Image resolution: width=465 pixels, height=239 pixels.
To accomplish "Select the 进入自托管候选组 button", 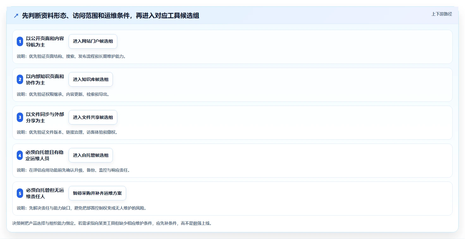I will point(91,155).
